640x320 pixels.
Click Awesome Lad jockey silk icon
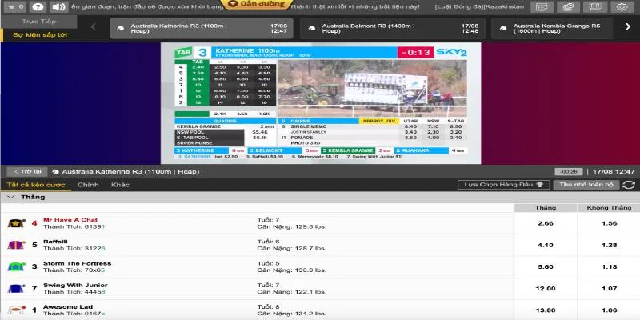16,310
